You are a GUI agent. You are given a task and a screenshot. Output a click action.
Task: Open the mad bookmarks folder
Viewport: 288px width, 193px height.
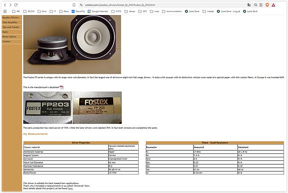[154, 12]
